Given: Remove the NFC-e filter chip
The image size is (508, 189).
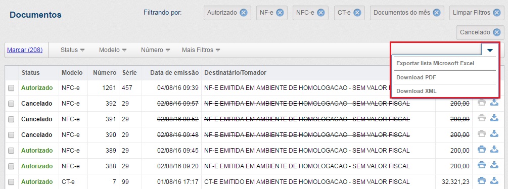Looking at the screenshot, I should 321,13.
